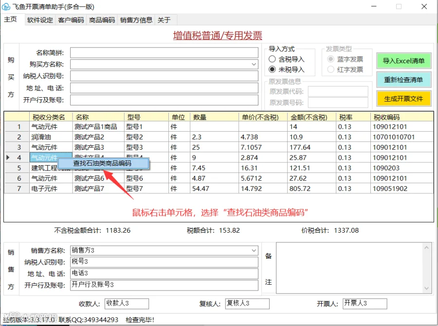
Task: Focus the 名称简拼 input field
Action: (x=164, y=52)
